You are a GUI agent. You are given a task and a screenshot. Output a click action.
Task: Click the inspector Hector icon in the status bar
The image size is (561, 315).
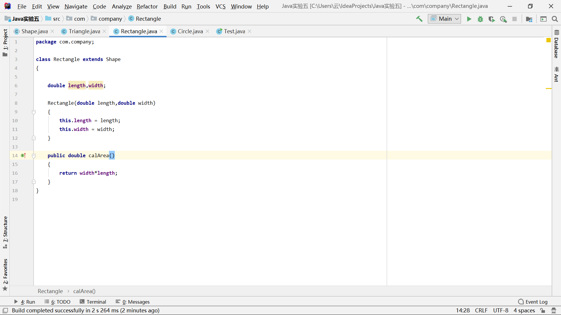point(553,311)
